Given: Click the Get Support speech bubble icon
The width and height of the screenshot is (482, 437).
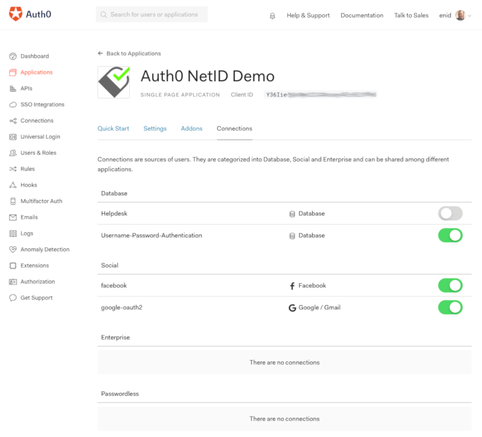Looking at the screenshot, I should point(13,298).
